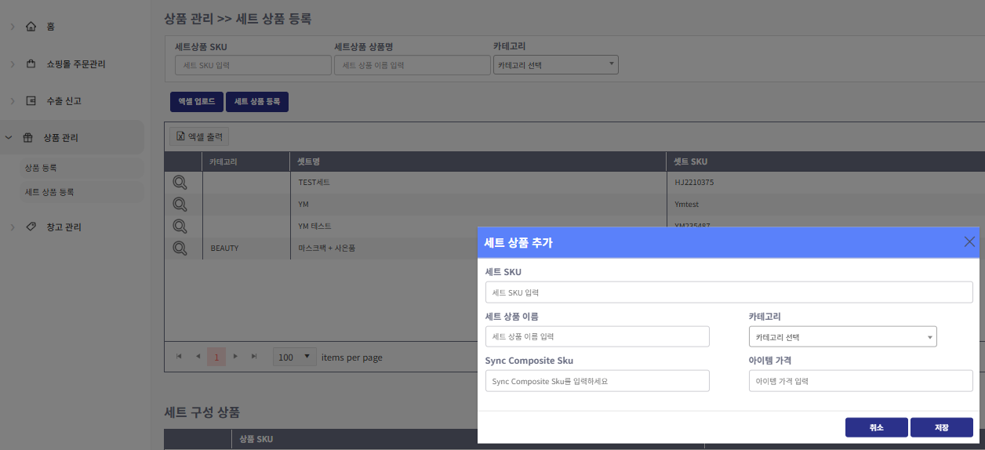Open the items per page dropdown
985x450 pixels.
[x=295, y=357]
